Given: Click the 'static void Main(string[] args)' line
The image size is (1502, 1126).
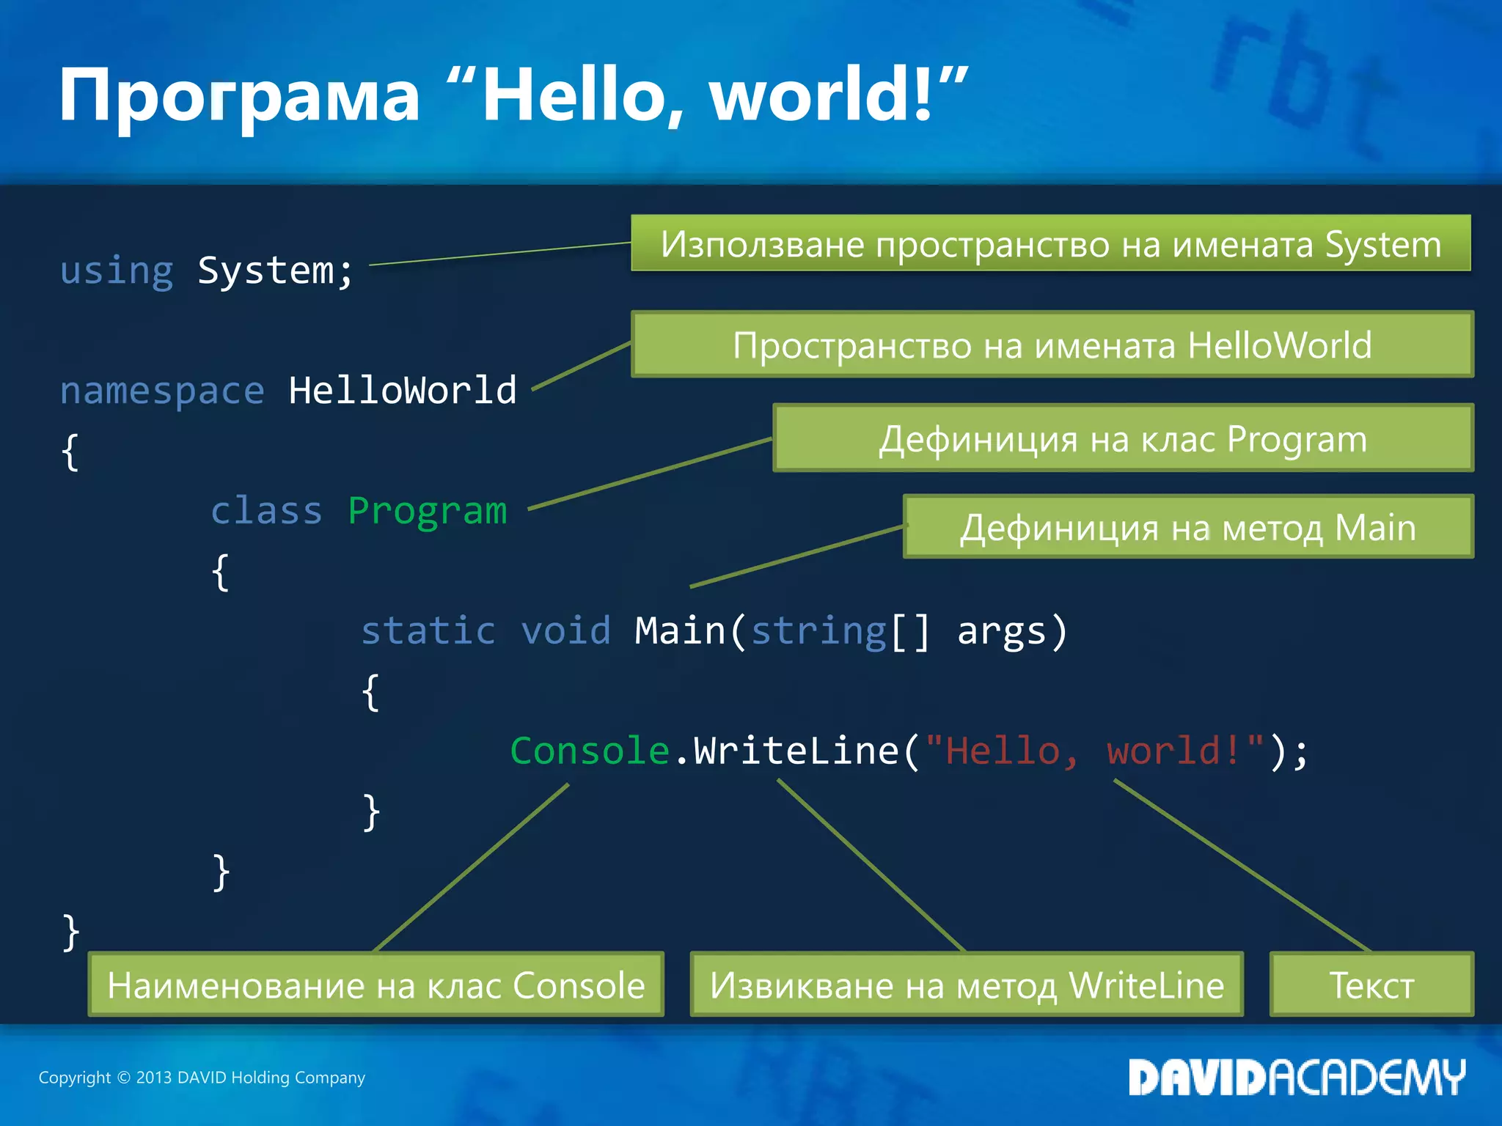Looking at the screenshot, I should click(x=714, y=631).
